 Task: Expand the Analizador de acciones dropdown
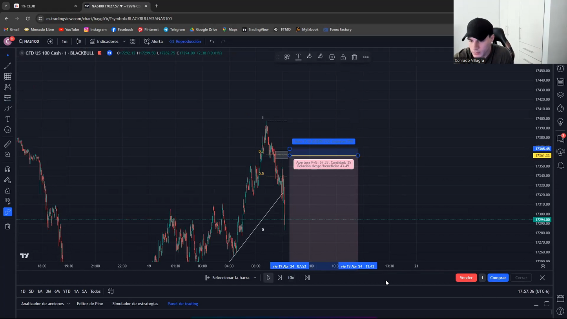68,304
